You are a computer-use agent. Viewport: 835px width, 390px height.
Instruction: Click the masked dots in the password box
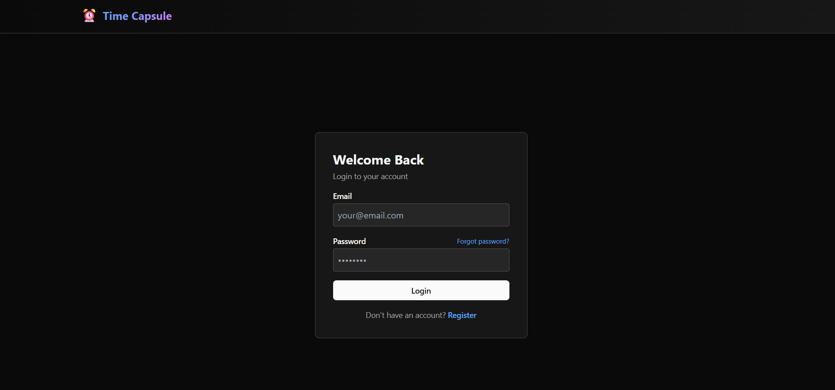352,261
